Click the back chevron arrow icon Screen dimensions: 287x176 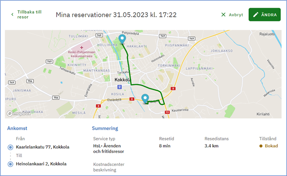pos(12,14)
